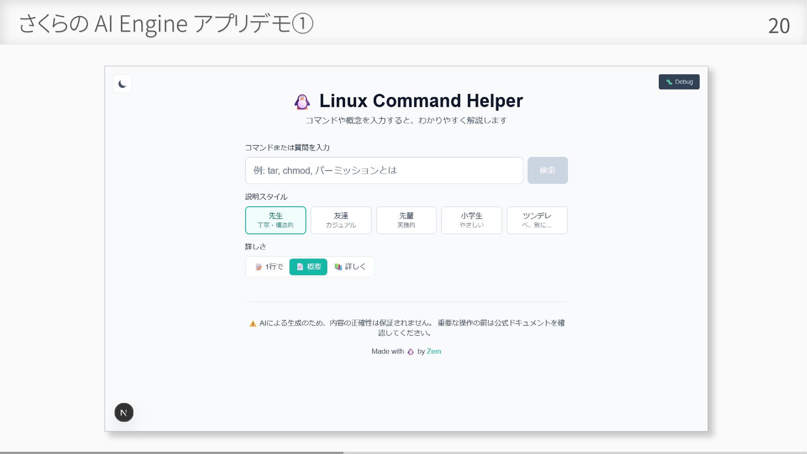Switch detail level to 詳しく

click(350, 267)
